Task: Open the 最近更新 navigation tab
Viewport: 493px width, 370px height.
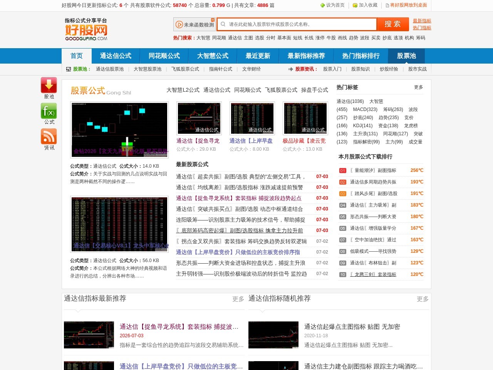Action: coord(258,56)
